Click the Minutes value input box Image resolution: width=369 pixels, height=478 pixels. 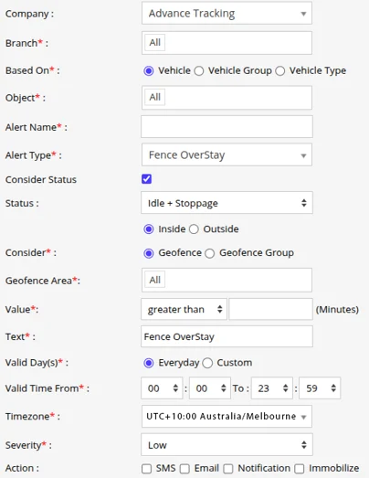tap(270, 309)
